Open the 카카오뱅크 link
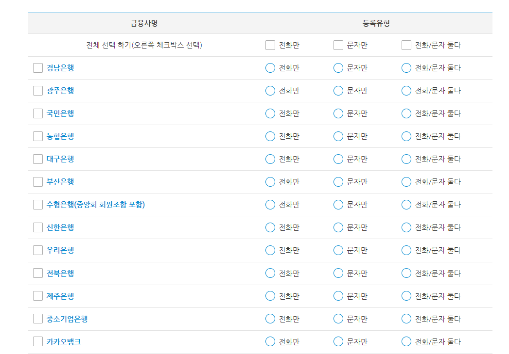 pos(64,342)
